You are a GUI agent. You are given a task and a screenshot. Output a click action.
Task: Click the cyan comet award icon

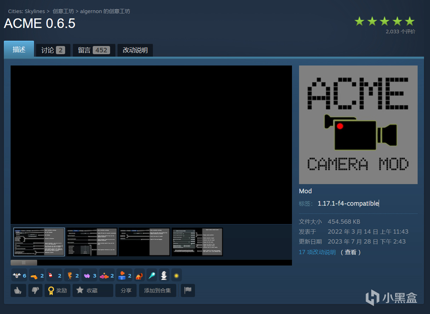(152, 275)
